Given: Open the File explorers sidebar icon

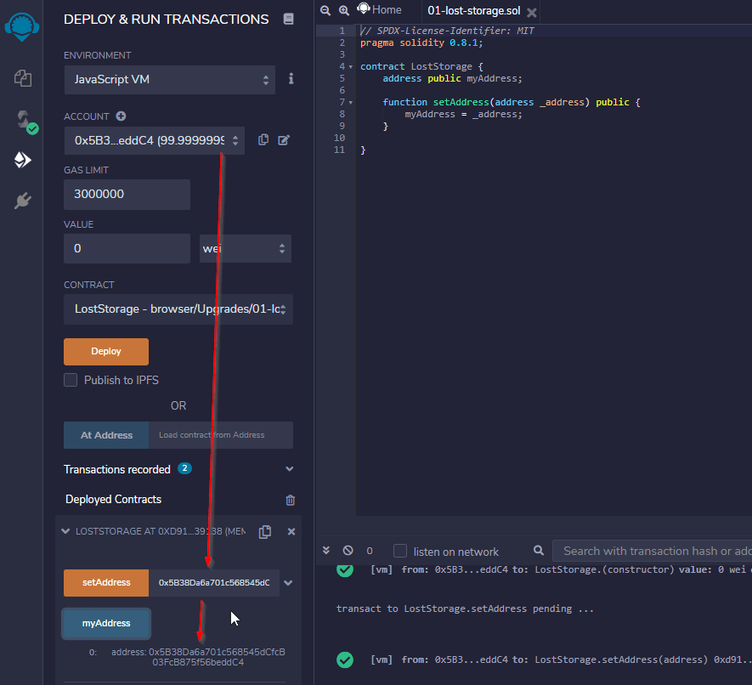Looking at the screenshot, I should coord(23,78).
